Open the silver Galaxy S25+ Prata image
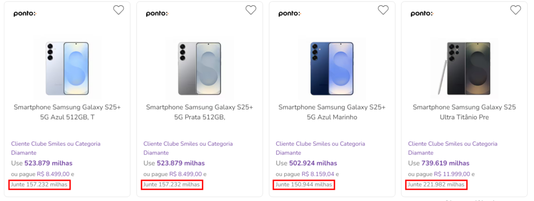The height and width of the screenshot is (201, 534). click(200, 68)
